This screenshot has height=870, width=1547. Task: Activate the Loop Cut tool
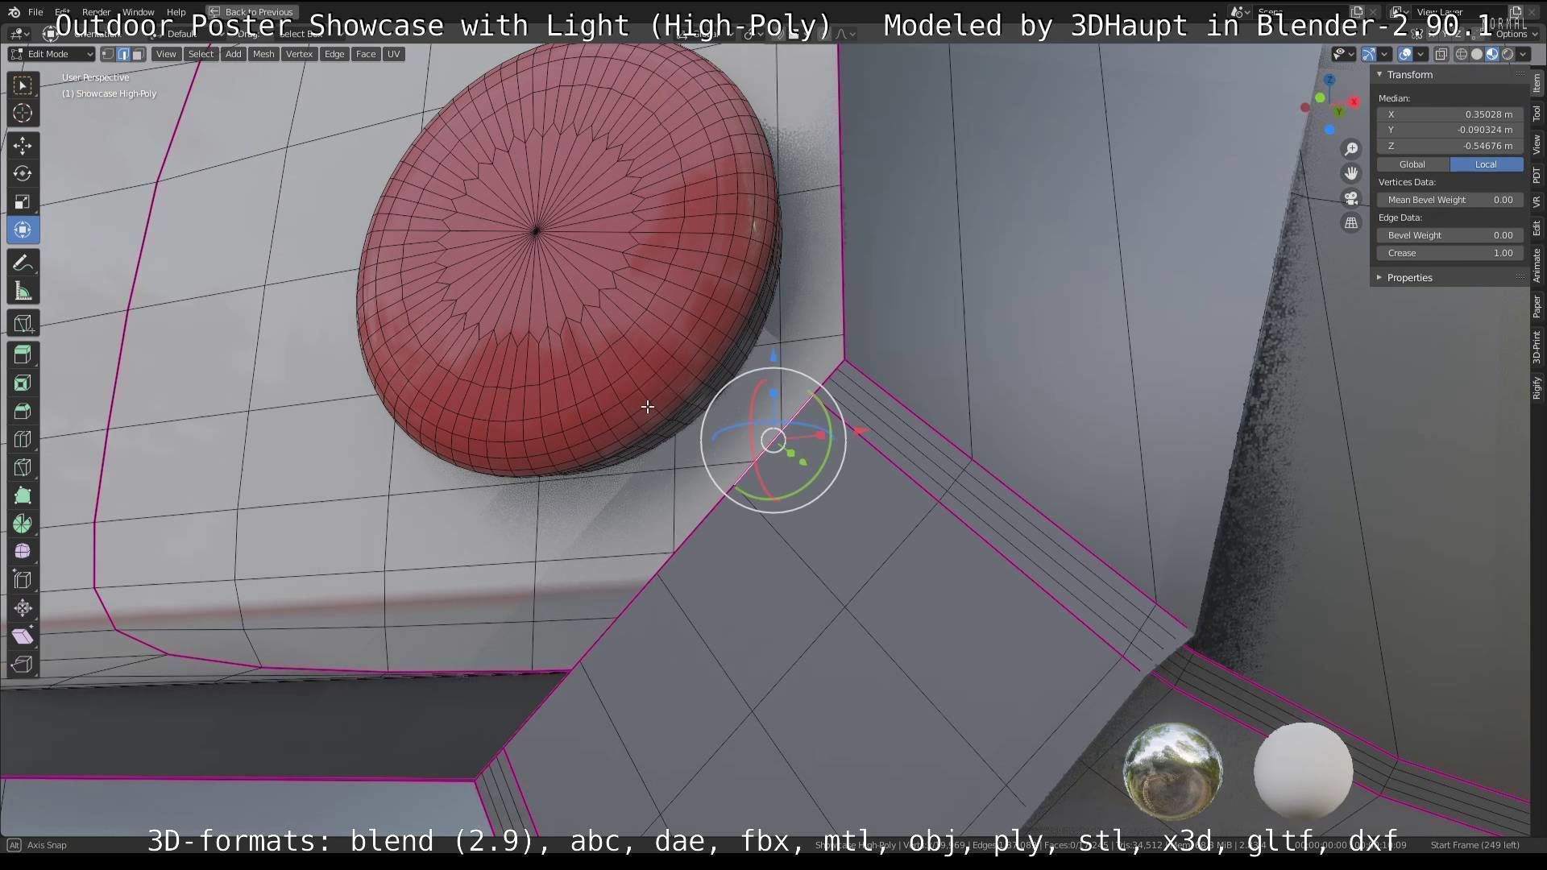[23, 439]
